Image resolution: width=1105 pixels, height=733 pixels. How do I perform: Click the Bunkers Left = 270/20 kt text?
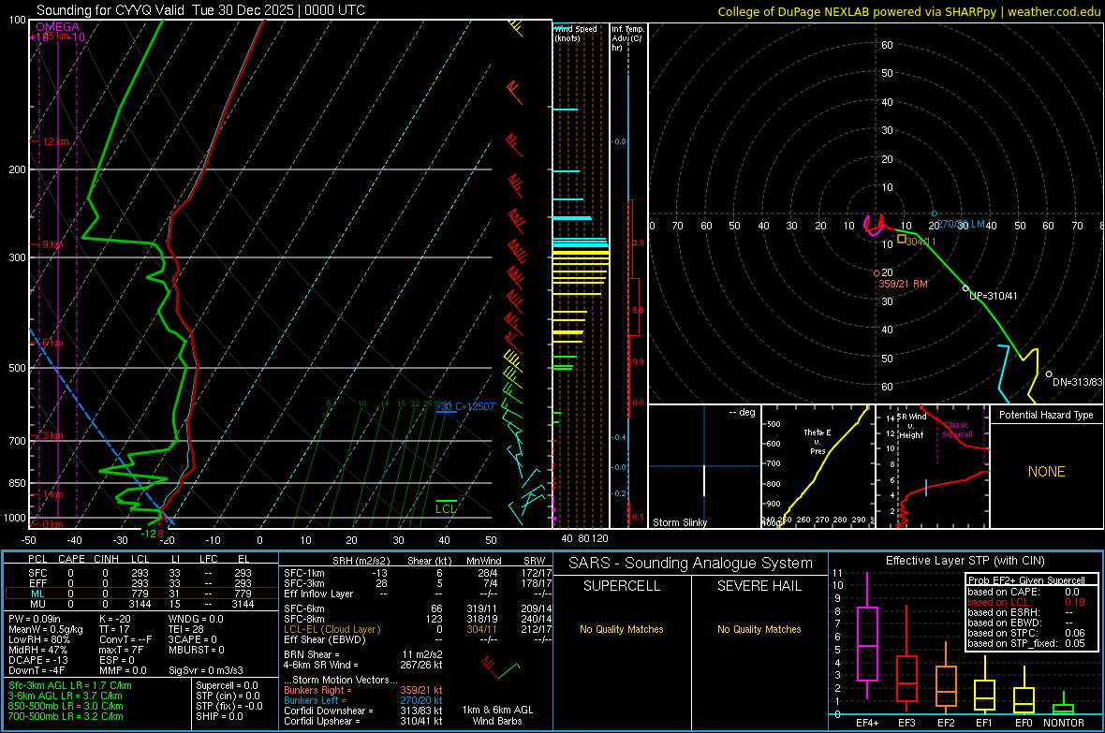pos(363,700)
